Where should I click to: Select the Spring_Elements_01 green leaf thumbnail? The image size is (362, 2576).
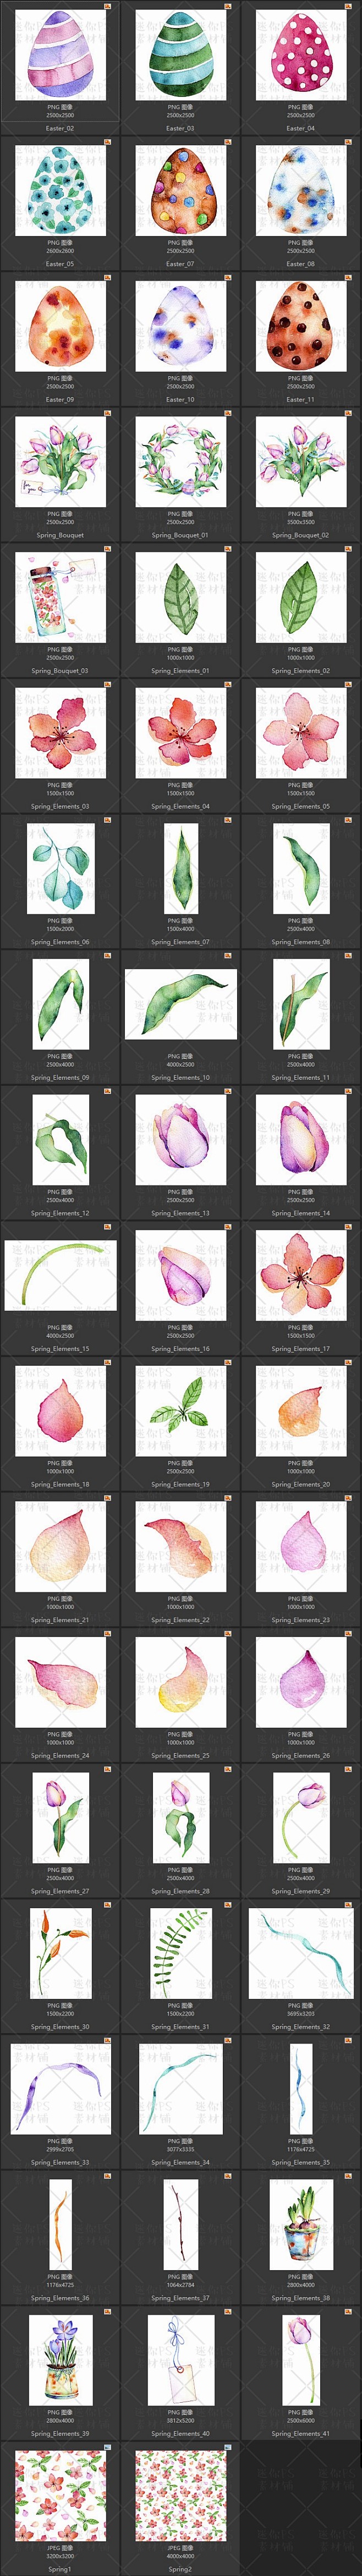point(181,598)
